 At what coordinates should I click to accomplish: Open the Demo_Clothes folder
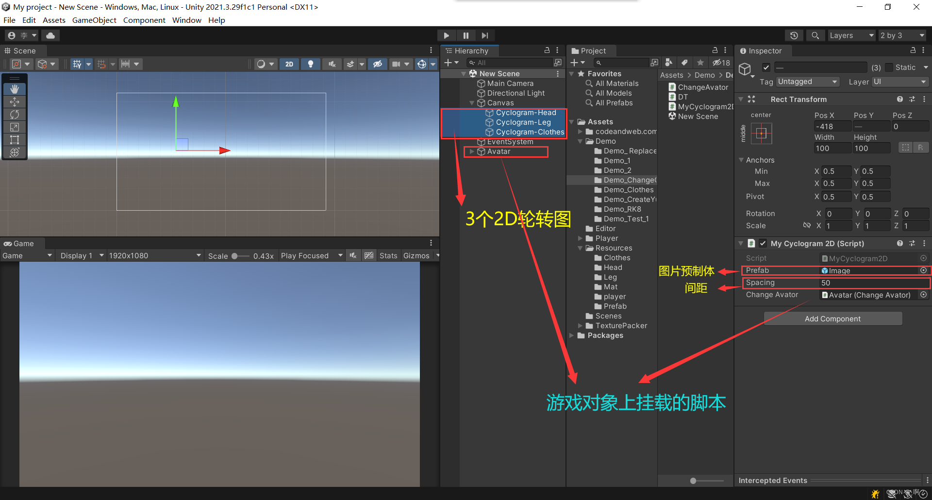(x=628, y=190)
